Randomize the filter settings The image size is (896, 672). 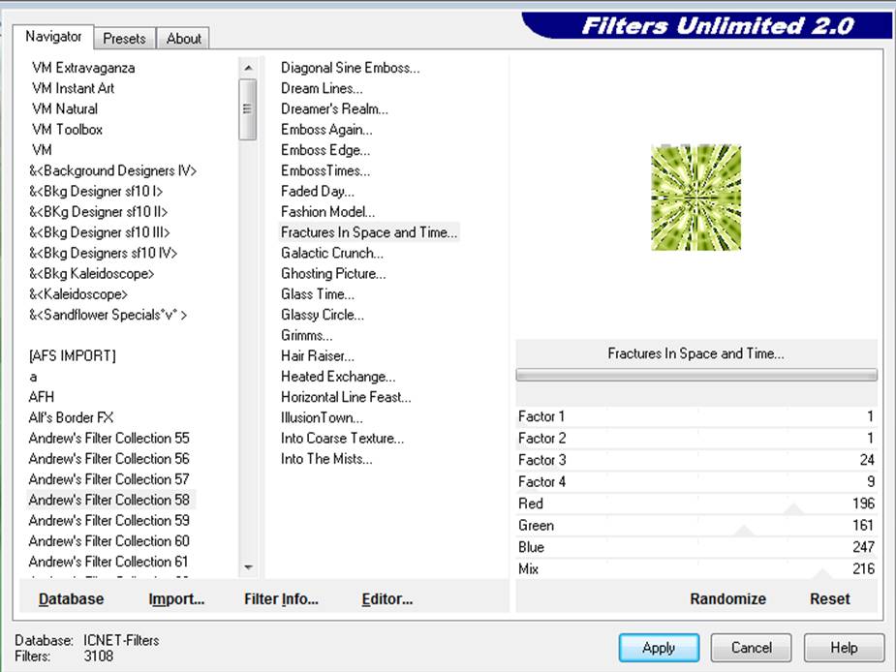point(727,599)
